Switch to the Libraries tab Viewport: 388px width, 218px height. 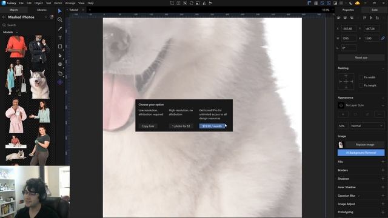point(42,10)
